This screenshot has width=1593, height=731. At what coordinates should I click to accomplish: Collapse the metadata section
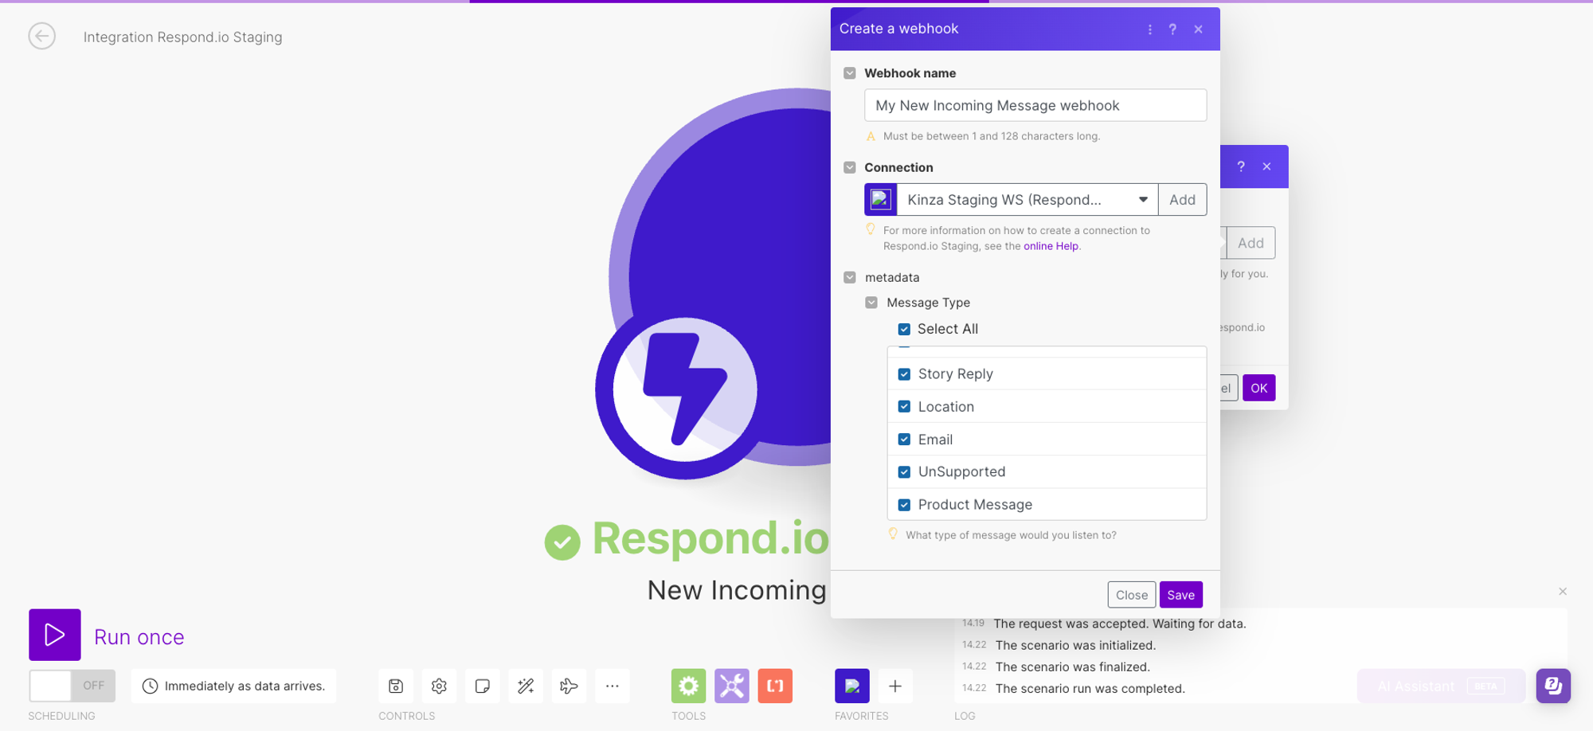coord(850,277)
